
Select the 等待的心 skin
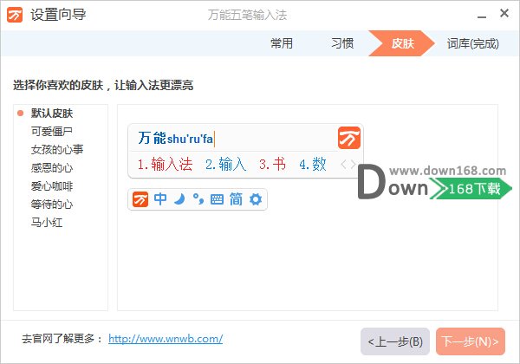pos(52,205)
